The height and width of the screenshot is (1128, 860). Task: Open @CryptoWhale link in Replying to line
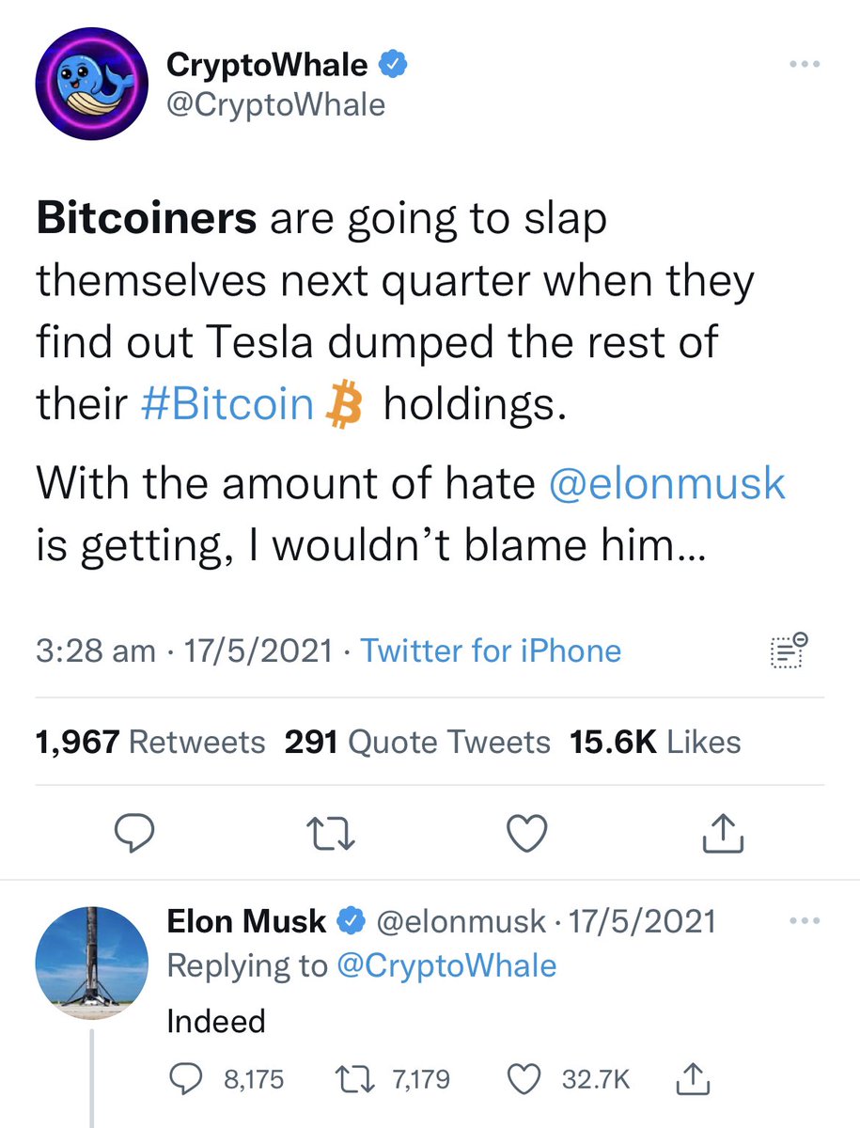(x=446, y=965)
